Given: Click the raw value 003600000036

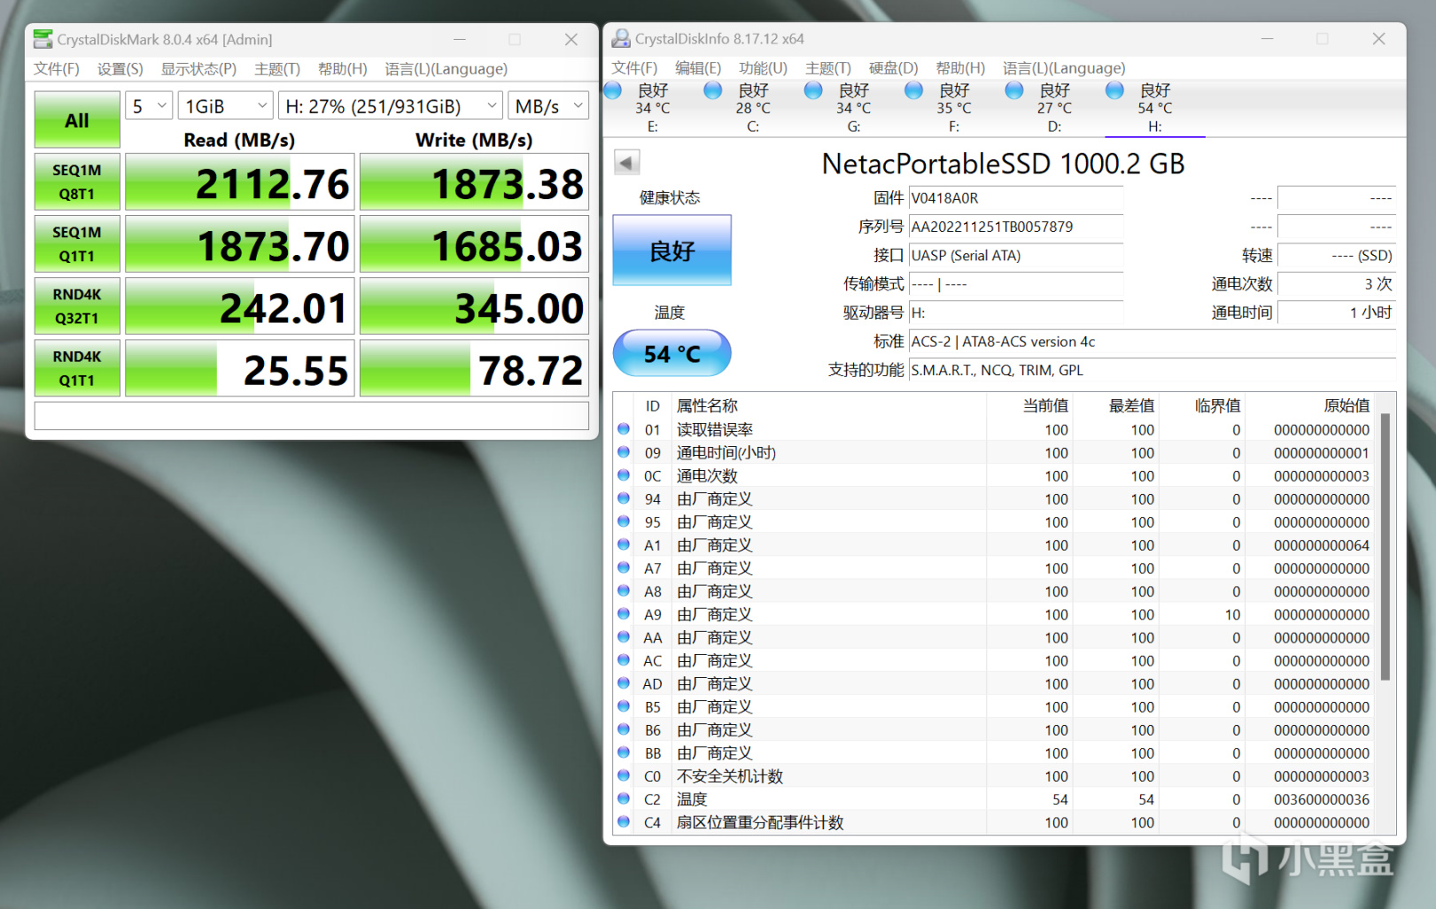Looking at the screenshot, I should (x=1322, y=799).
